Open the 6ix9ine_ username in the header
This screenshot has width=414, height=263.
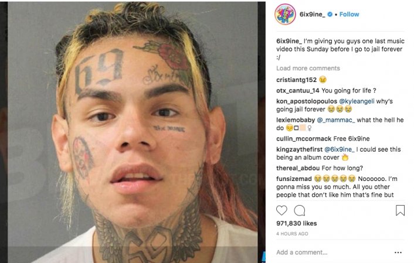(313, 14)
